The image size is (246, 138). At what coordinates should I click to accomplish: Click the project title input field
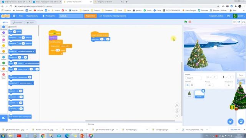71,16
